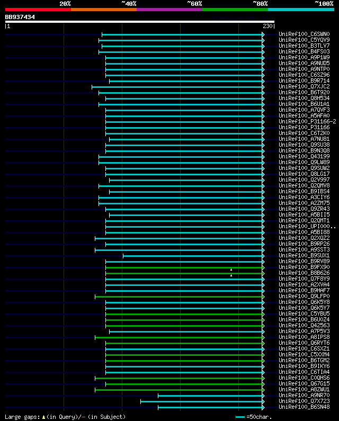This screenshot has height=421, width=339.
Task: Open hit UniRef100_A8IPS8
Action: (x=304, y=337)
